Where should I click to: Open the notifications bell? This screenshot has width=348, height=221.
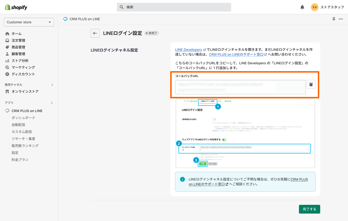302,7
